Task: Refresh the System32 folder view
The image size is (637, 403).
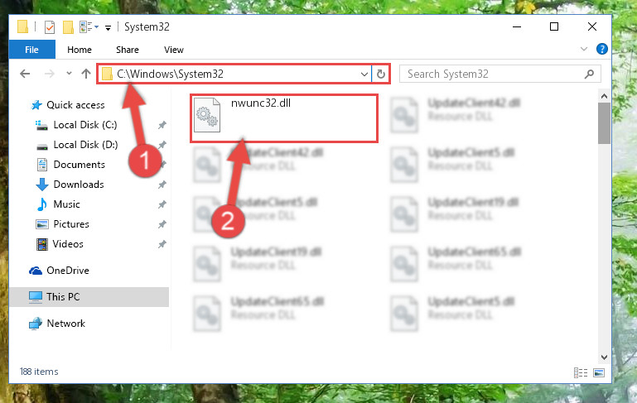Action: click(x=381, y=74)
